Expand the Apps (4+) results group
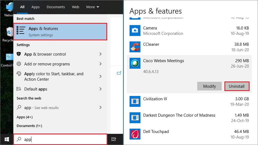 (x=25, y=117)
